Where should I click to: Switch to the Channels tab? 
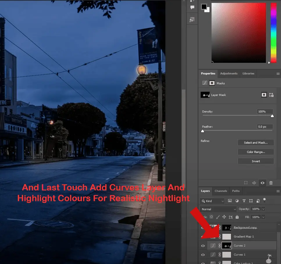point(221,191)
